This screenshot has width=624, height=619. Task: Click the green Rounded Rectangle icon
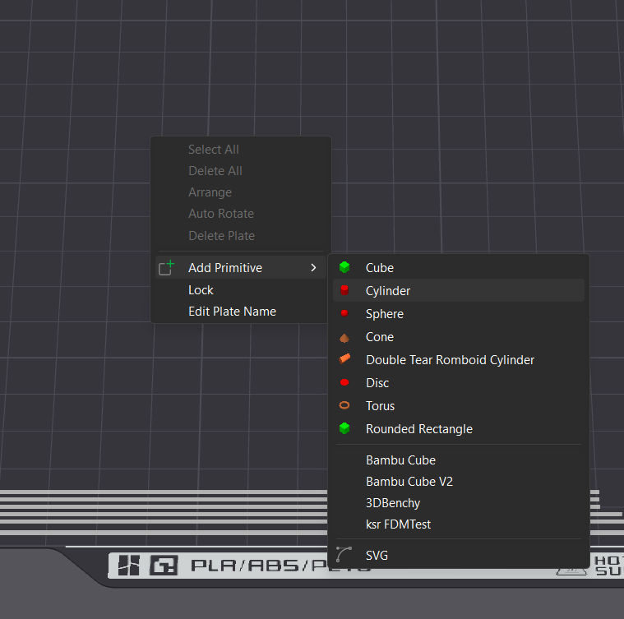[344, 429]
